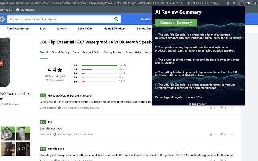258x161 pixels.
Task: Switch to the Sound Quality tab
Action: pyautogui.click(x=60, y=52)
